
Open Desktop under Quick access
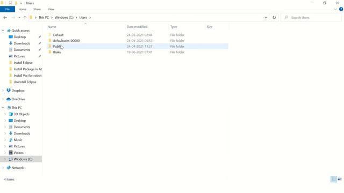click(x=20, y=37)
